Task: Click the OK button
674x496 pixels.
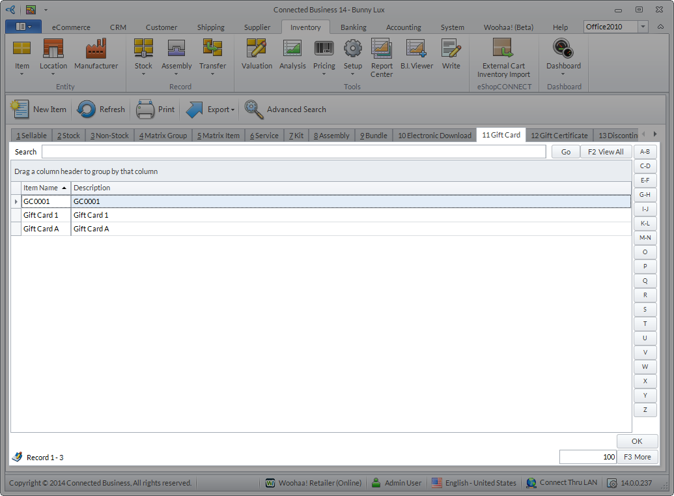Action: click(x=637, y=441)
